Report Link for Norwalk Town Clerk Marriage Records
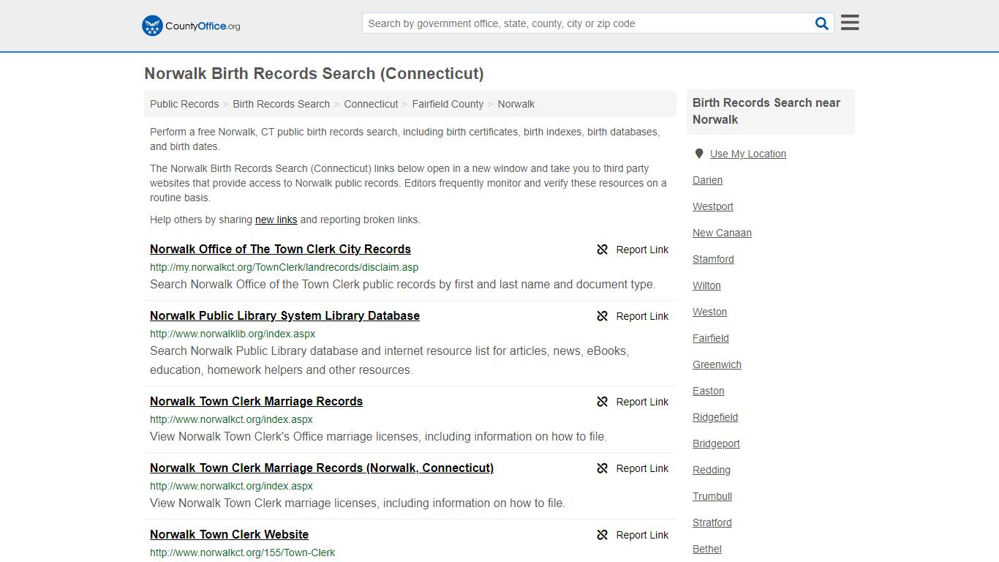This screenshot has height=562, width=999. point(642,402)
